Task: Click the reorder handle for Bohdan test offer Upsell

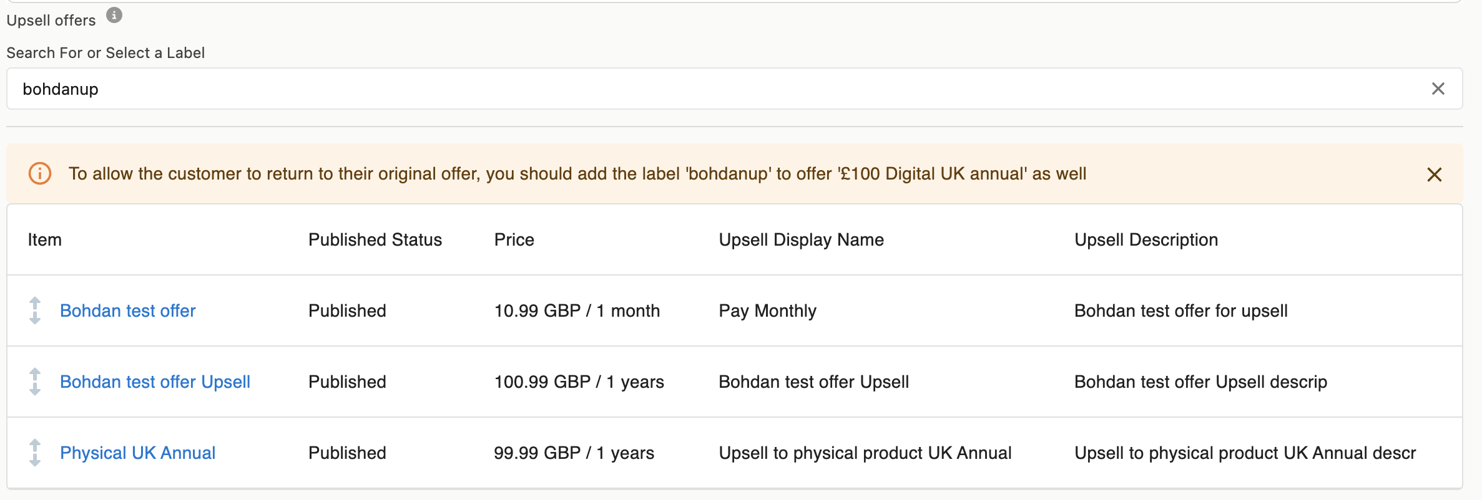Action: click(x=35, y=382)
